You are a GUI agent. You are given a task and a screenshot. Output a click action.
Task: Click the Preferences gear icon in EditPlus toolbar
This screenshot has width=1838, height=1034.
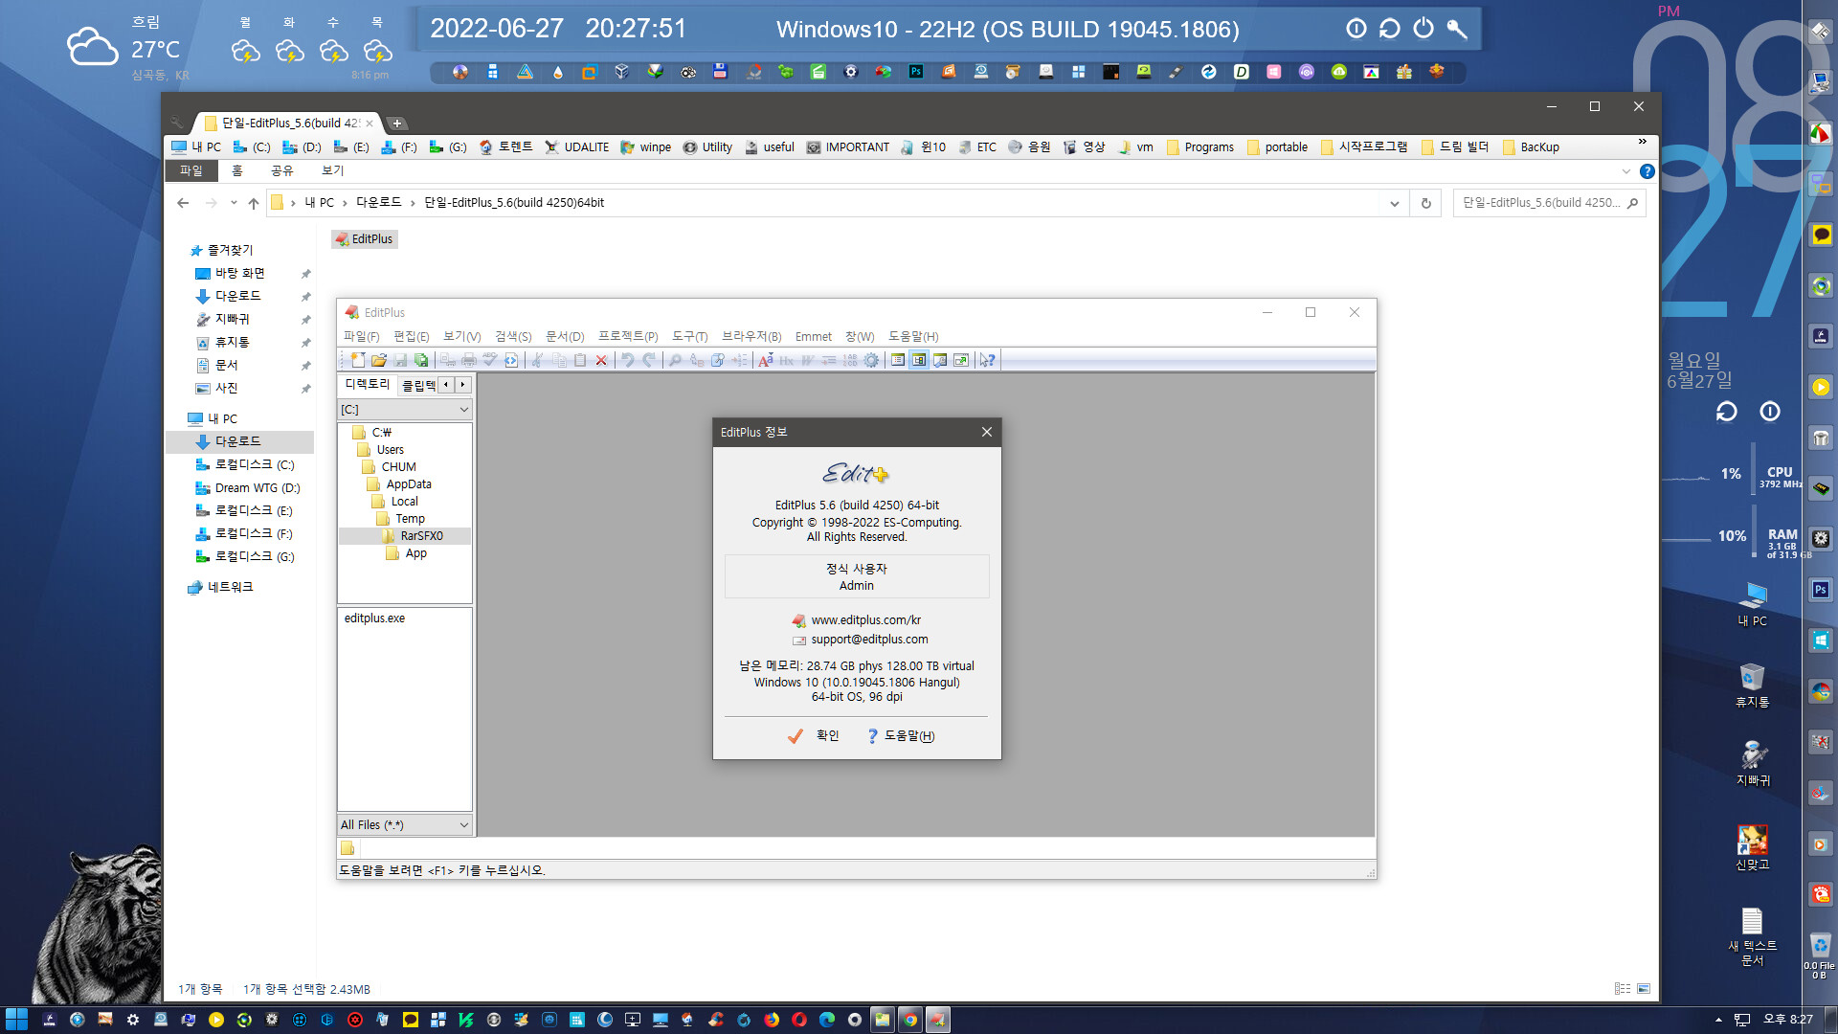[x=871, y=360]
